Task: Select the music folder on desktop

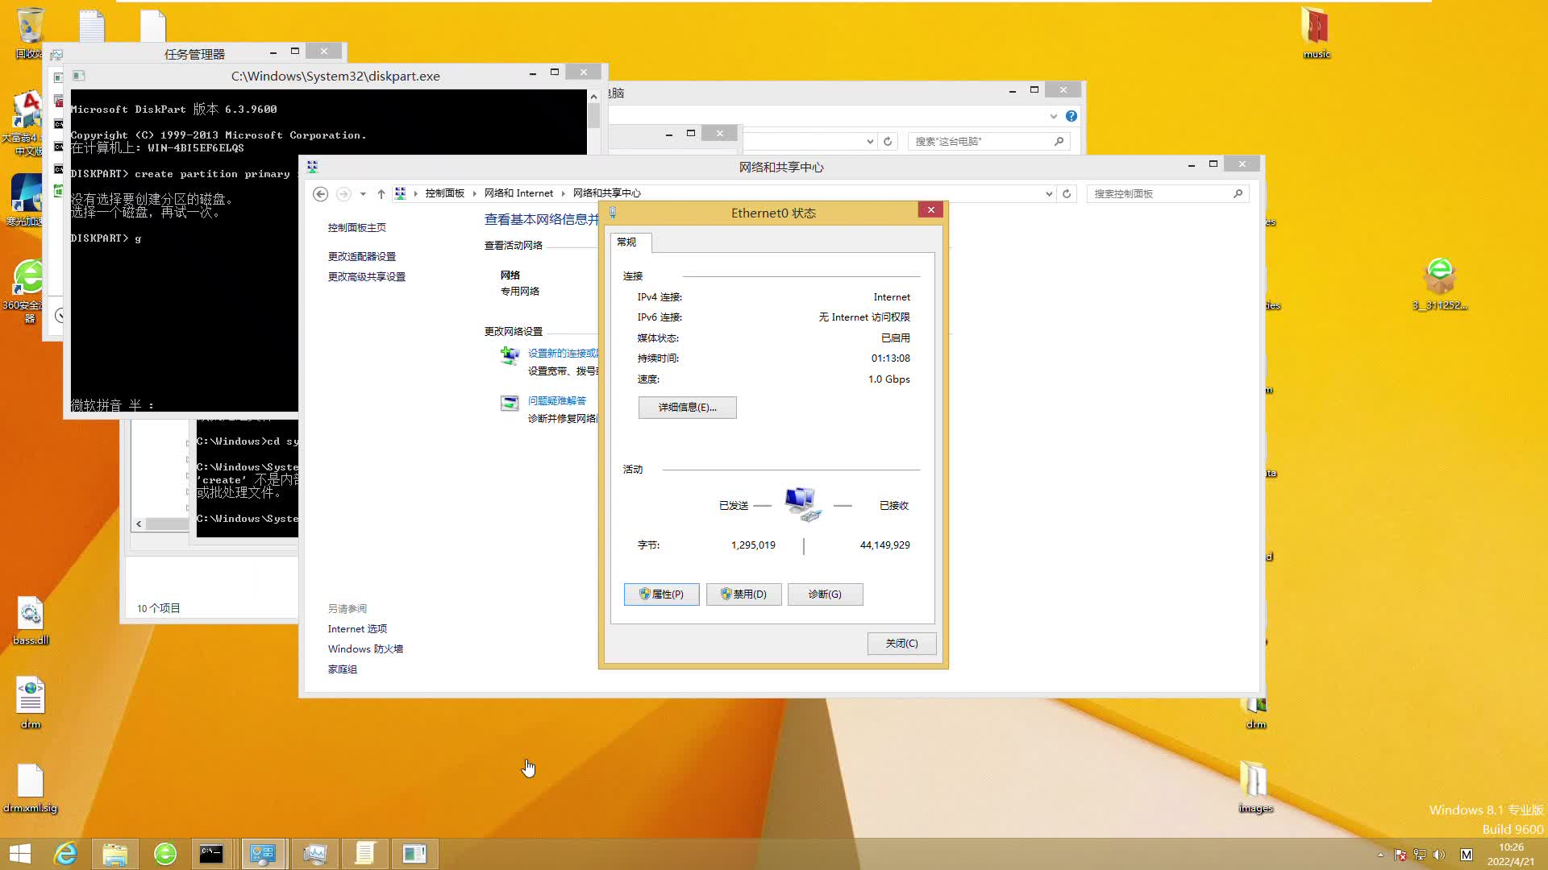Action: (x=1316, y=32)
